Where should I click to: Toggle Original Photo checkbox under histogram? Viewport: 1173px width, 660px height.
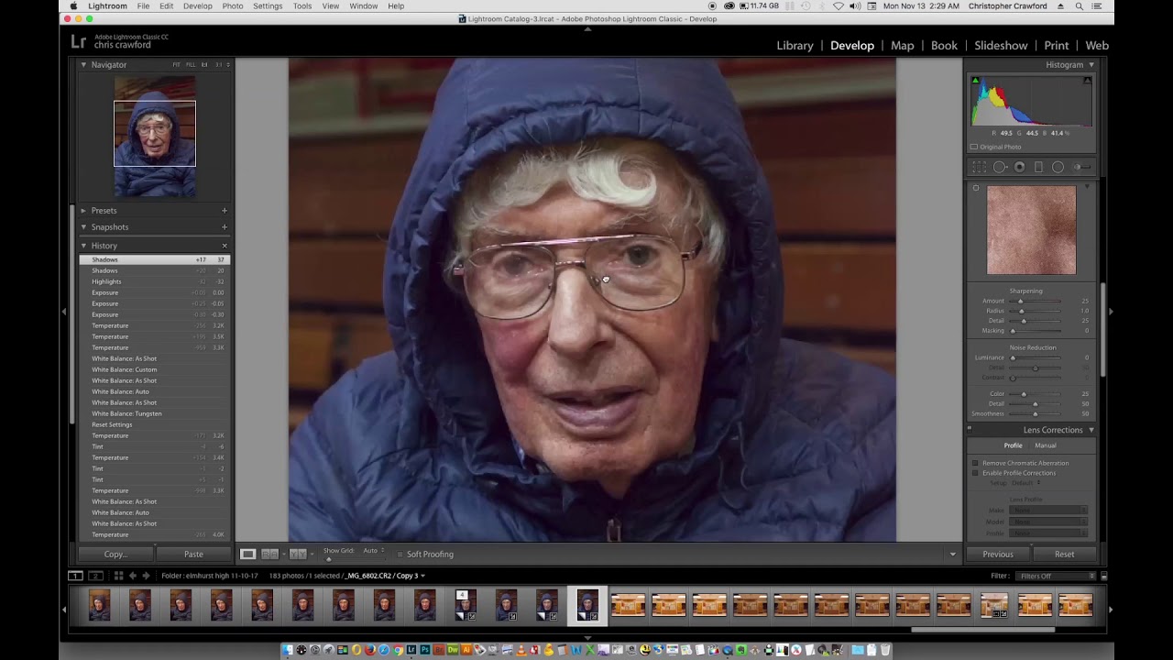tap(974, 147)
